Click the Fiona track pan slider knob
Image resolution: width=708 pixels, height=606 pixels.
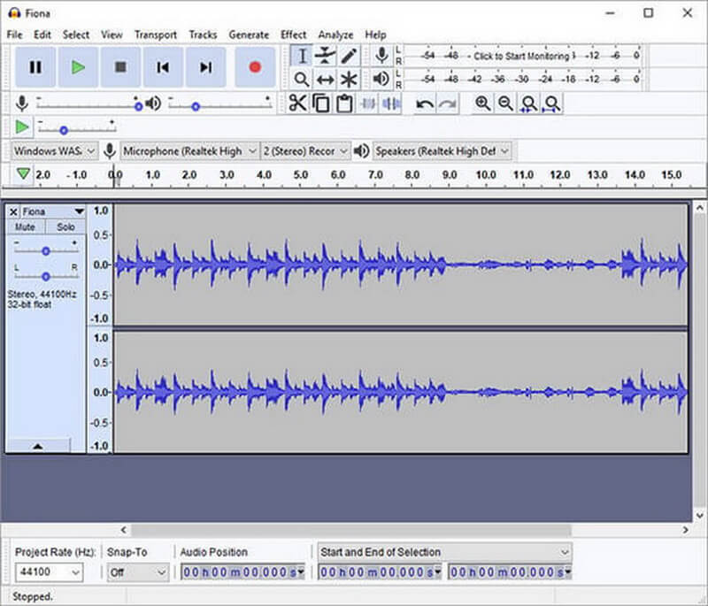(x=46, y=276)
